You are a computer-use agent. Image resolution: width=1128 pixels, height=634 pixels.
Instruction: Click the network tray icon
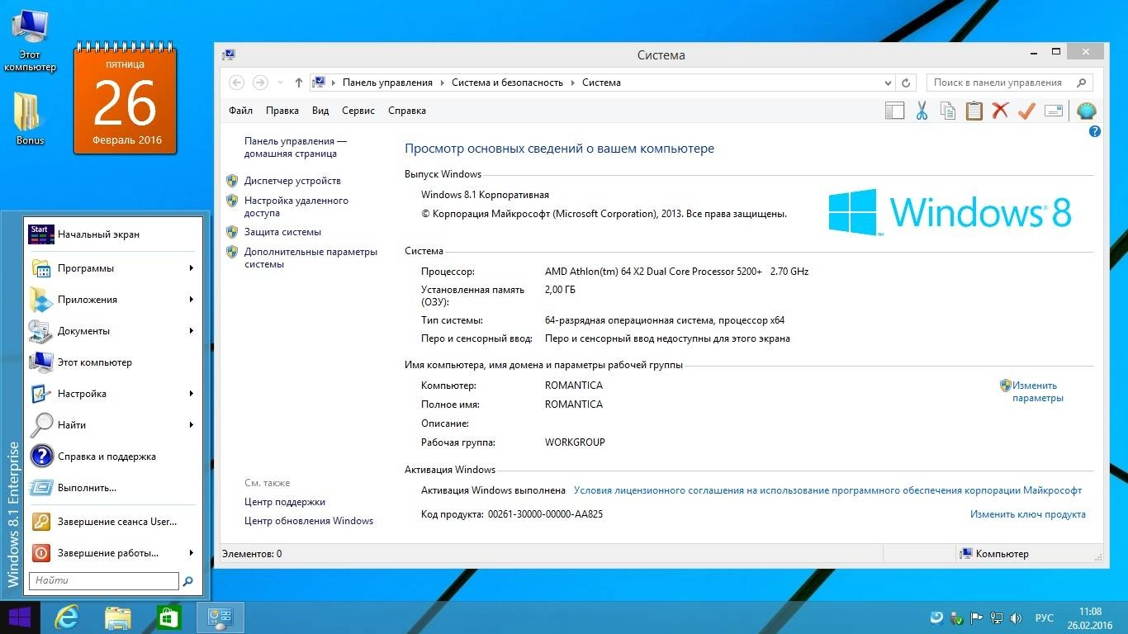pyautogui.click(x=997, y=617)
